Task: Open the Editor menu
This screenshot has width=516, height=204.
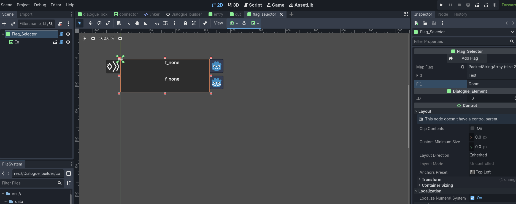Action: (56, 5)
